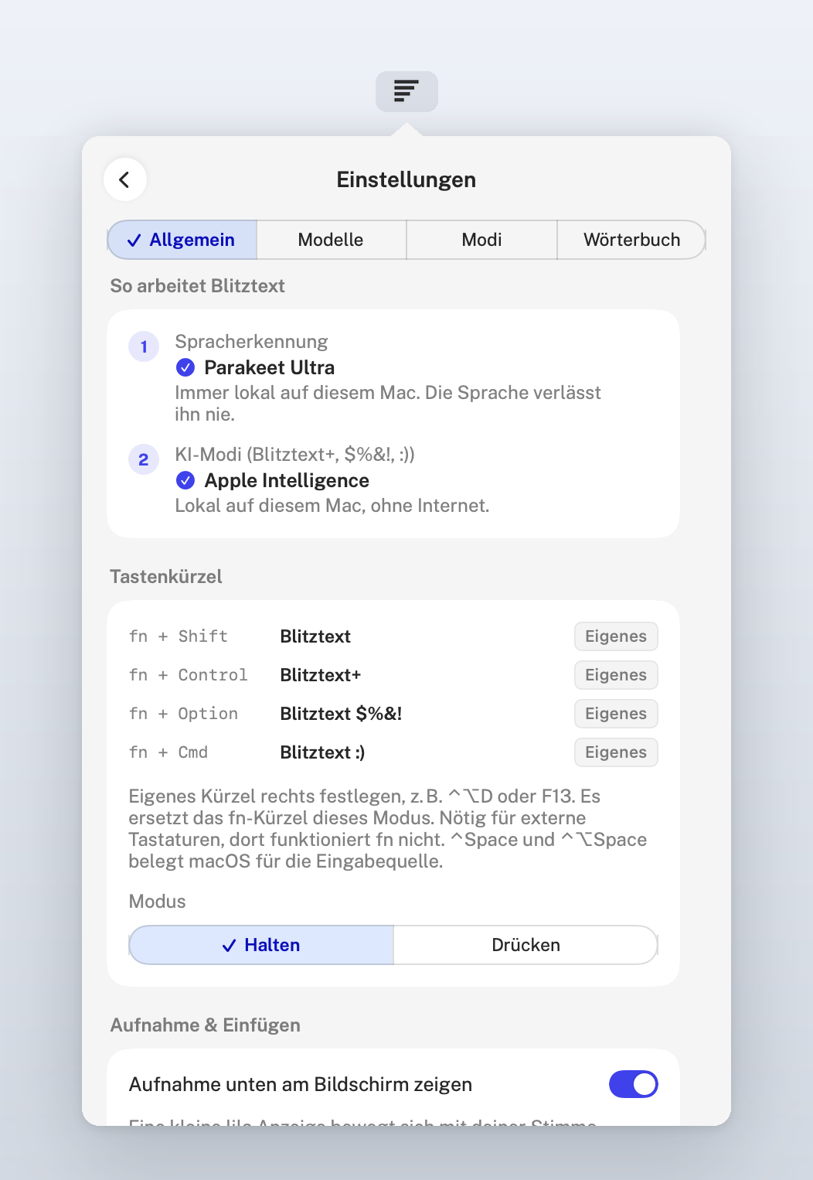Click the Apple Intelligence label
The width and height of the screenshot is (813, 1180).
click(287, 480)
